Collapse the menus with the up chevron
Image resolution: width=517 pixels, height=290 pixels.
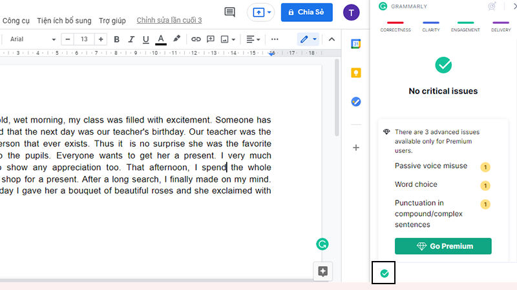click(x=332, y=39)
